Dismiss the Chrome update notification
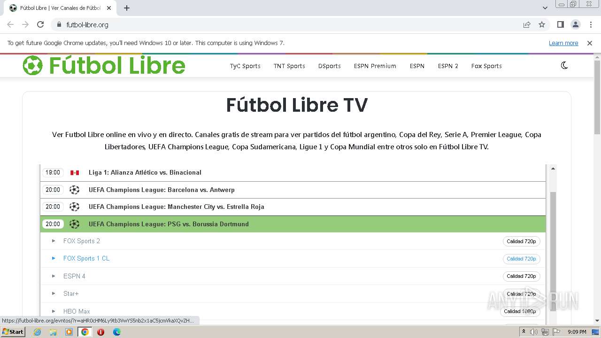 (590, 43)
